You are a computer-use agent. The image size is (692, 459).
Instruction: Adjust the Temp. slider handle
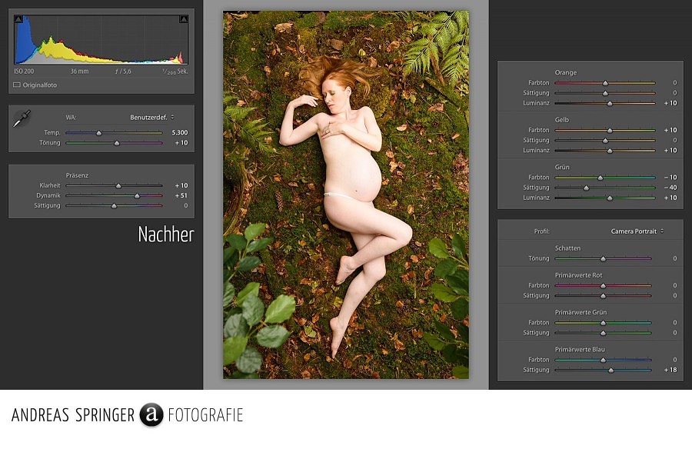coord(99,133)
